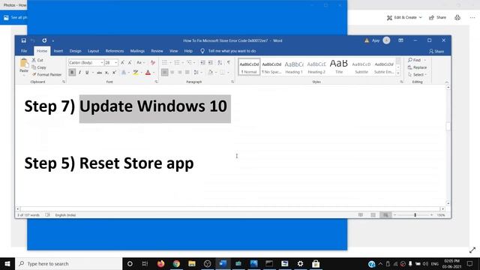Clear all formatting with eraser icon
The height and width of the screenshot is (270, 480).
click(153, 62)
